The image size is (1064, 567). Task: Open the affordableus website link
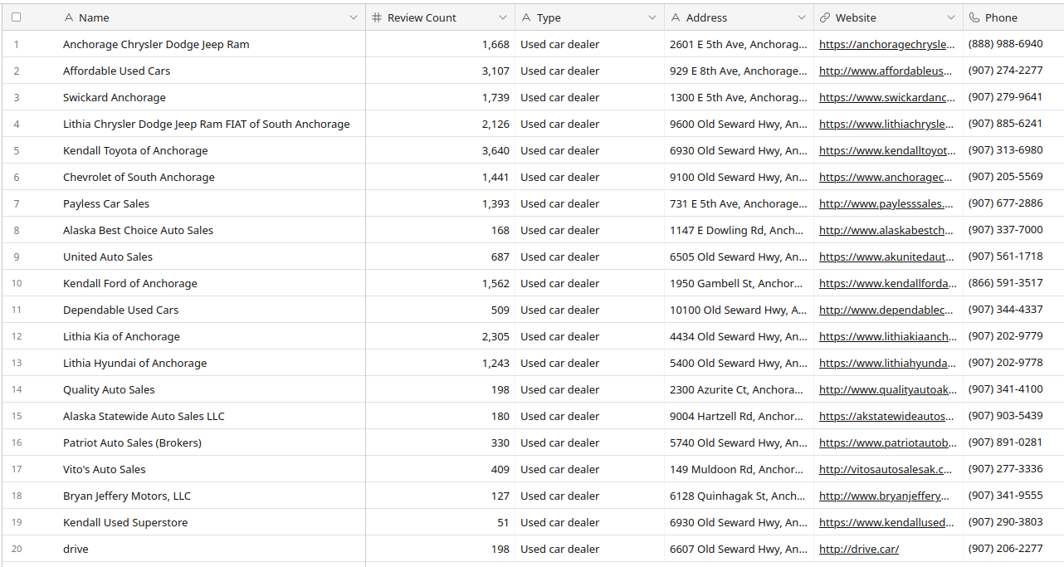887,71
